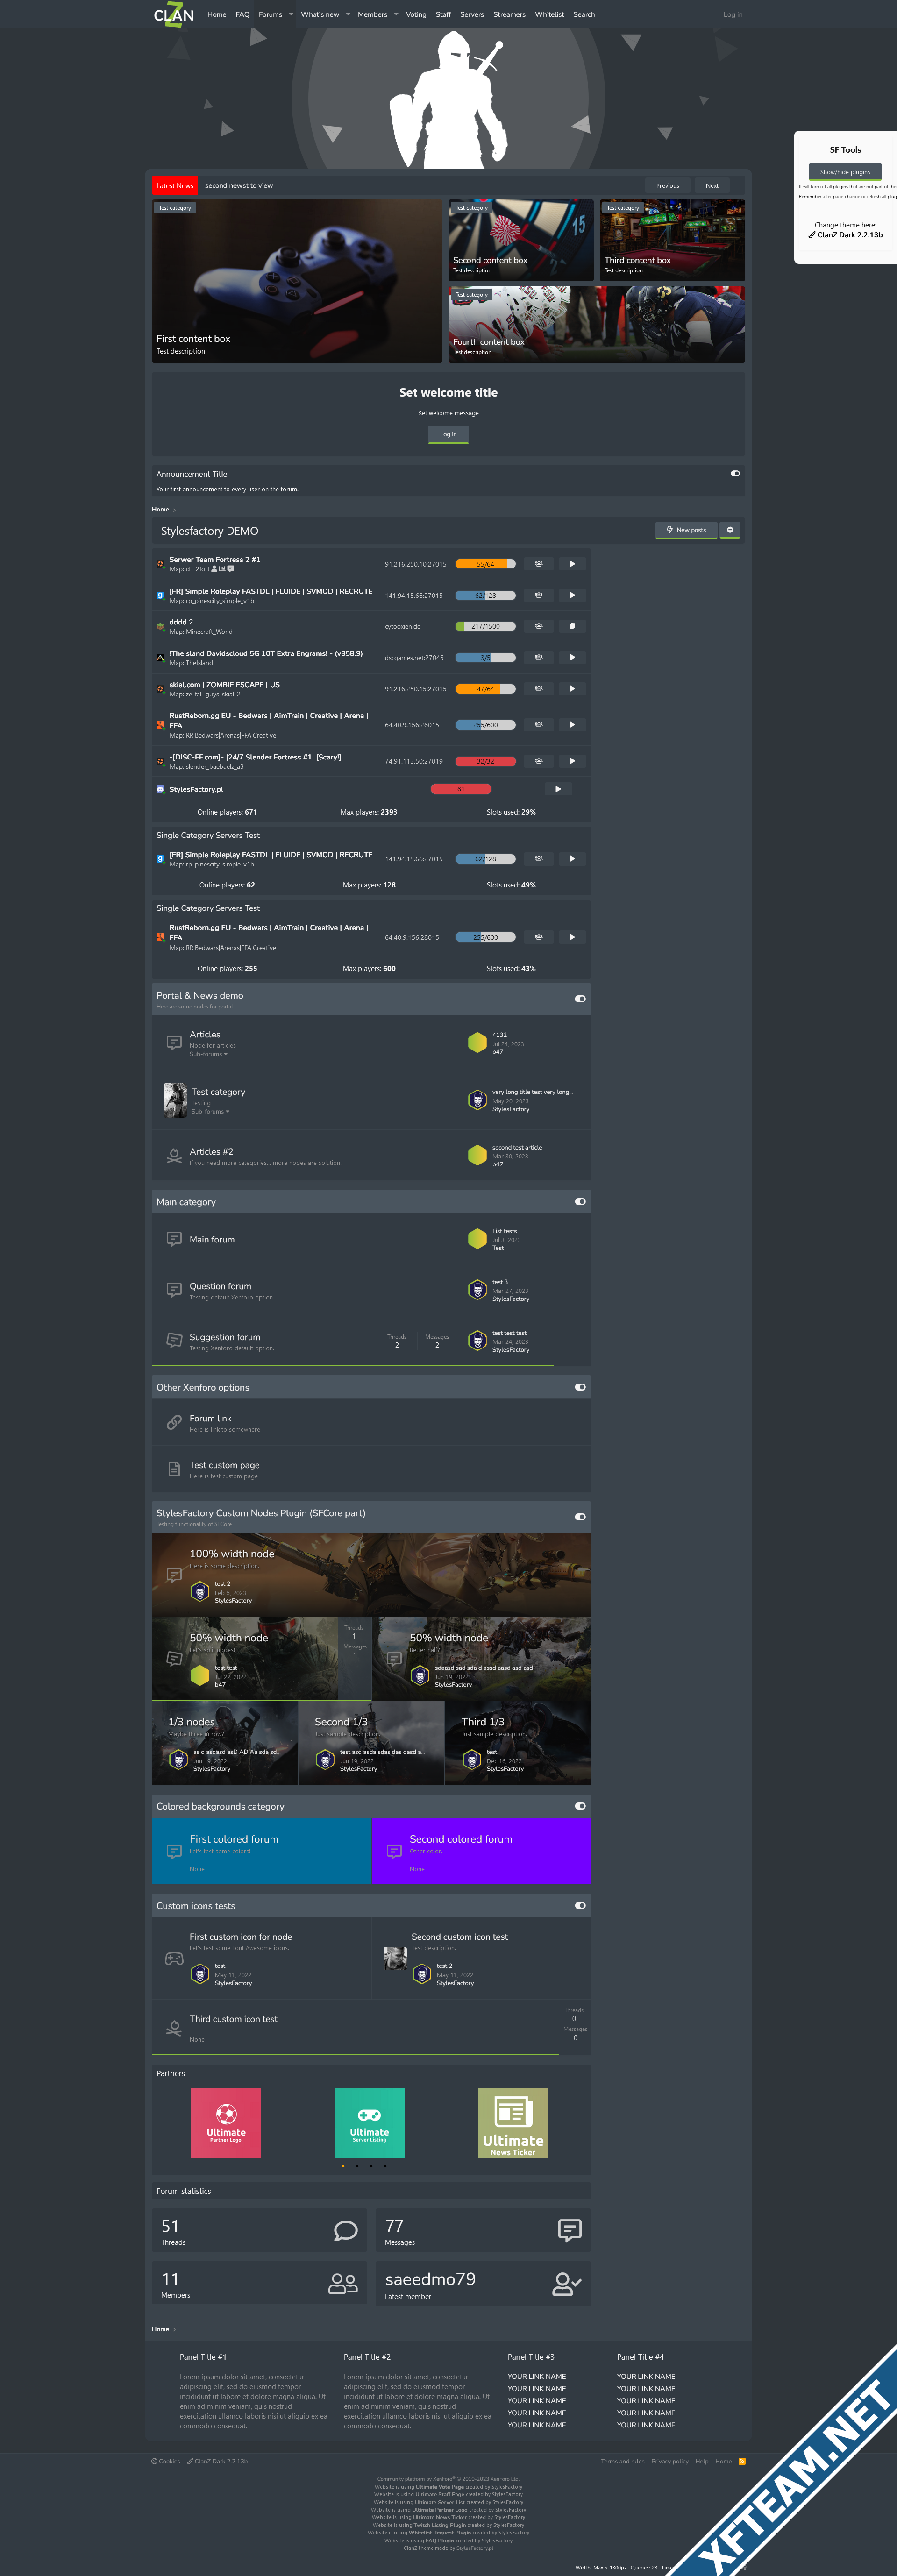Image resolution: width=897 pixels, height=2576 pixels.
Task: Open the Staff navigation tab
Action: pyautogui.click(x=443, y=14)
